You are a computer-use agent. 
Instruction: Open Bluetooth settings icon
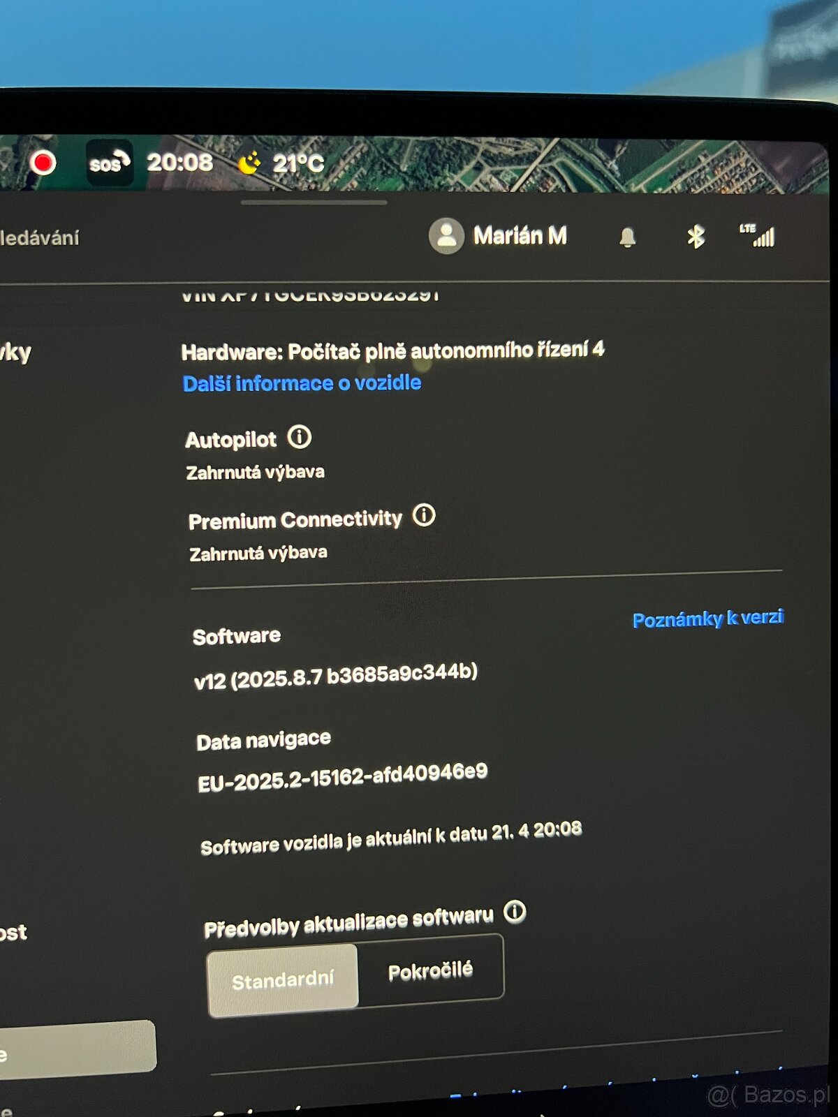pos(696,237)
